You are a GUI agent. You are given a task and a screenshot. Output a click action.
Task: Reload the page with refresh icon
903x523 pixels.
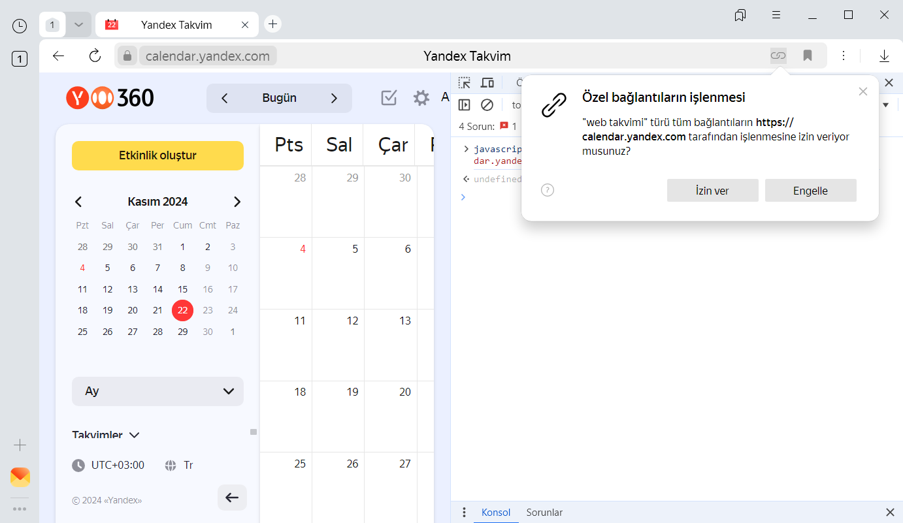coord(95,55)
